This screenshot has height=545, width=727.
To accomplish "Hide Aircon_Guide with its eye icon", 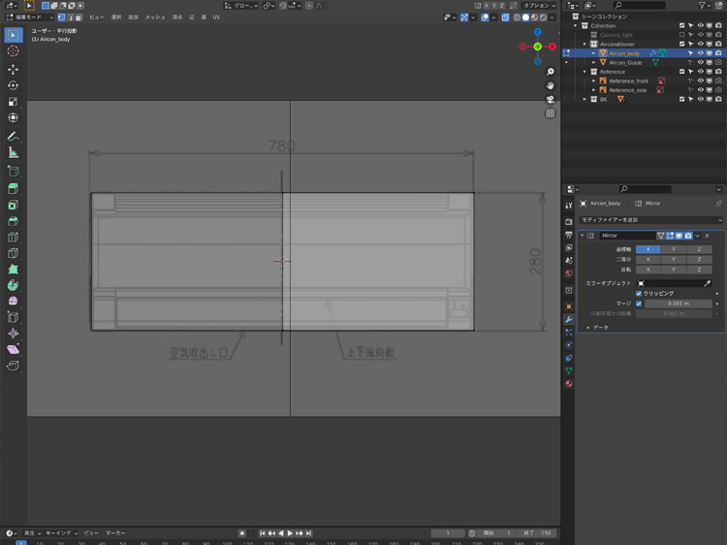I will tap(699, 62).
